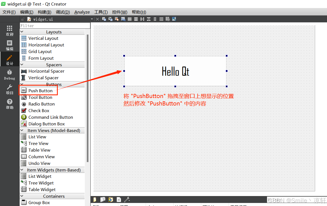Collapse Item Views (Model-Based) category
This screenshot has width=327, height=206.
tap(22, 130)
